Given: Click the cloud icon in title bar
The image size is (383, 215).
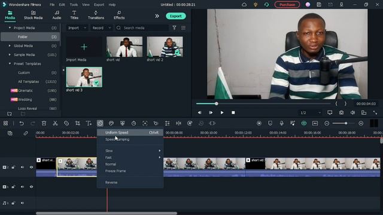Looking at the screenshot, I should coord(244,4).
